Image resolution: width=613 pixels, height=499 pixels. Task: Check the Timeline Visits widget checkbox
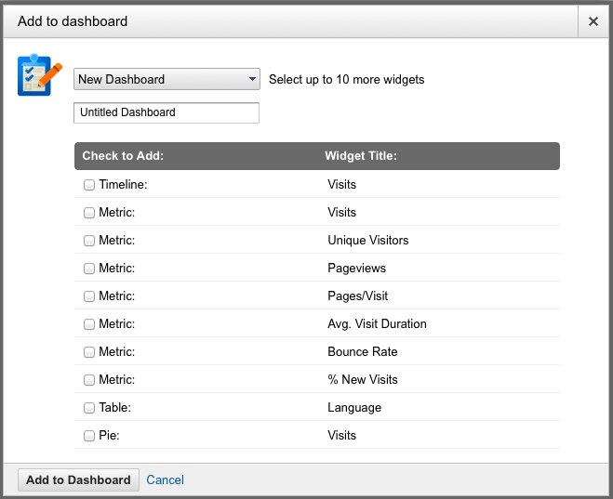coord(89,185)
